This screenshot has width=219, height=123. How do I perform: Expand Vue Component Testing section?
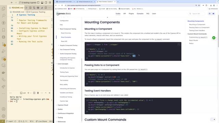point(59,50)
